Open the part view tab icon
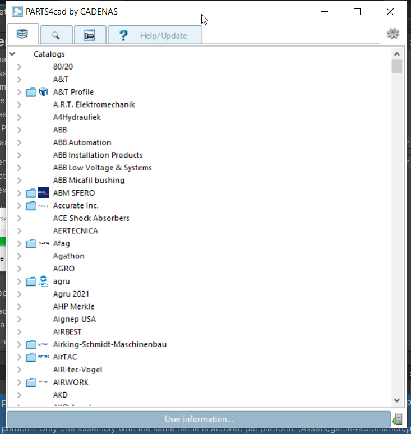411x434 pixels. (x=90, y=35)
